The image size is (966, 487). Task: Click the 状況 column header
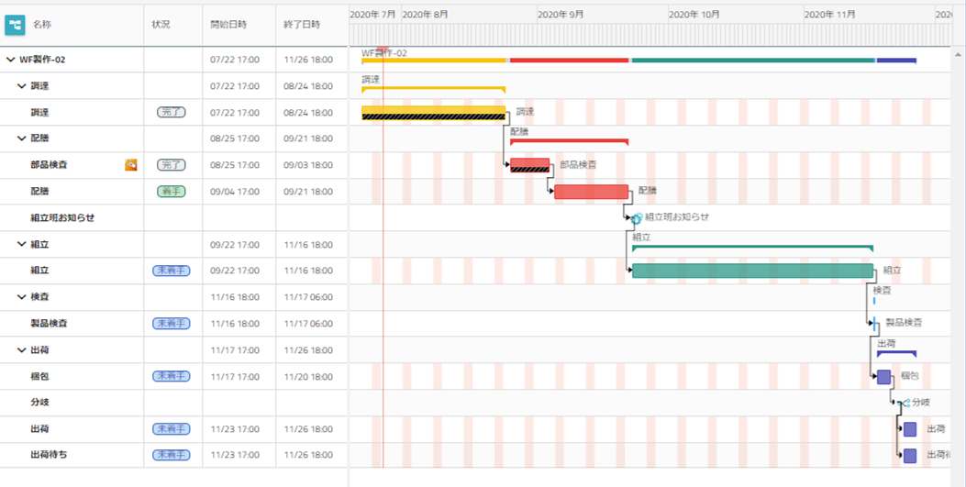161,24
